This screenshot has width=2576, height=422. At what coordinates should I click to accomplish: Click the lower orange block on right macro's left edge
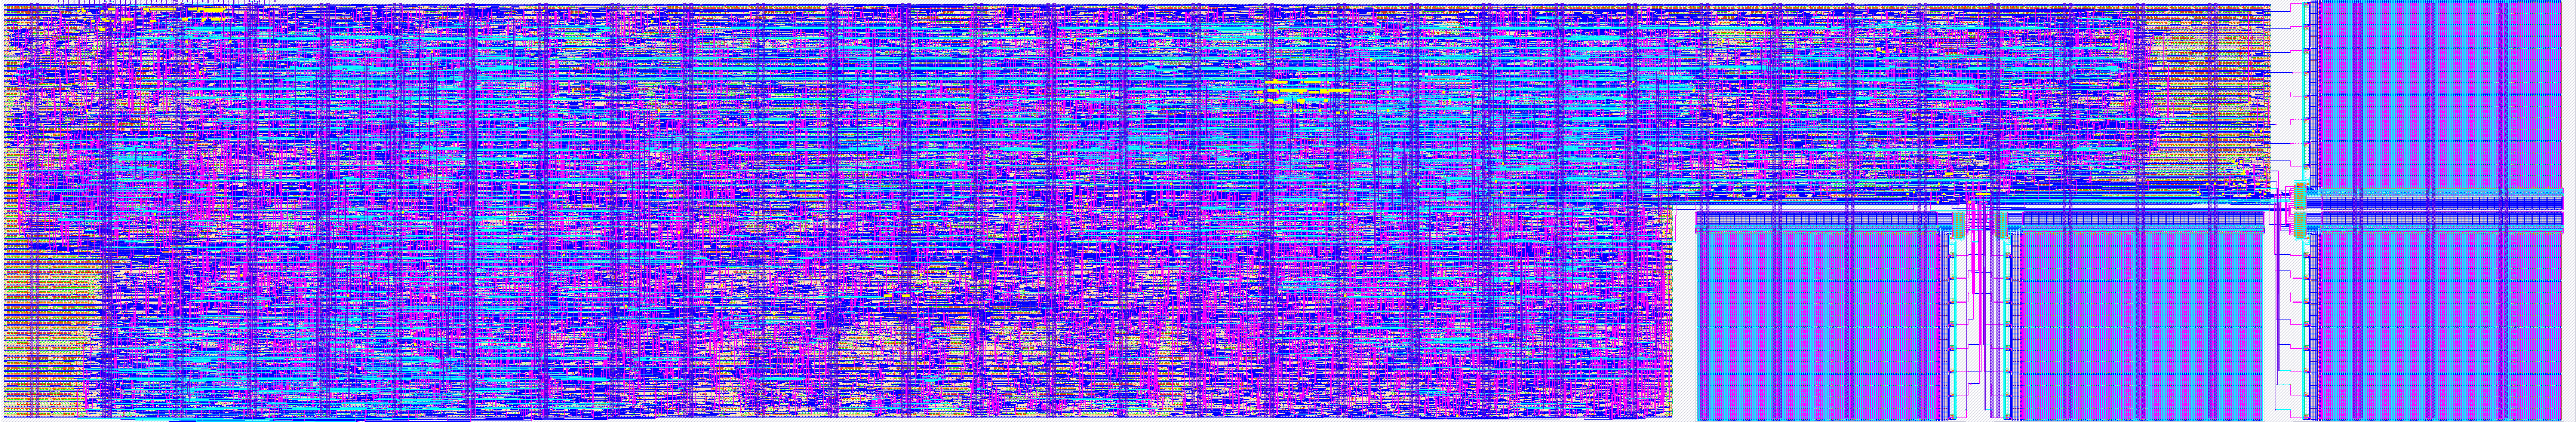(2300, 226)
